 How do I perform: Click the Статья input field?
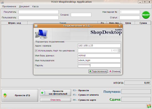pos(130,18)
